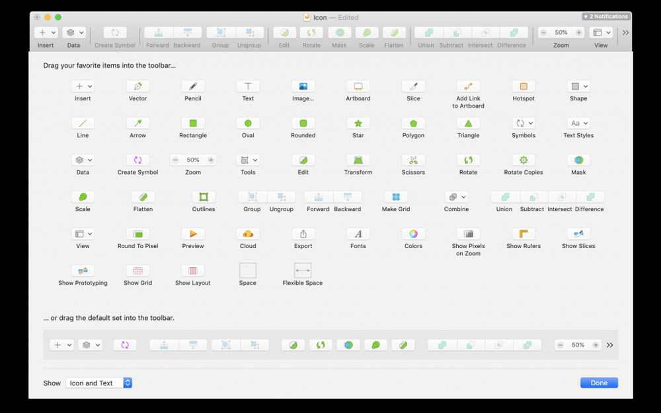Open the Insert dropdown in the top toolbar
The height and width of the screenshot is (413, 661).
46,32
